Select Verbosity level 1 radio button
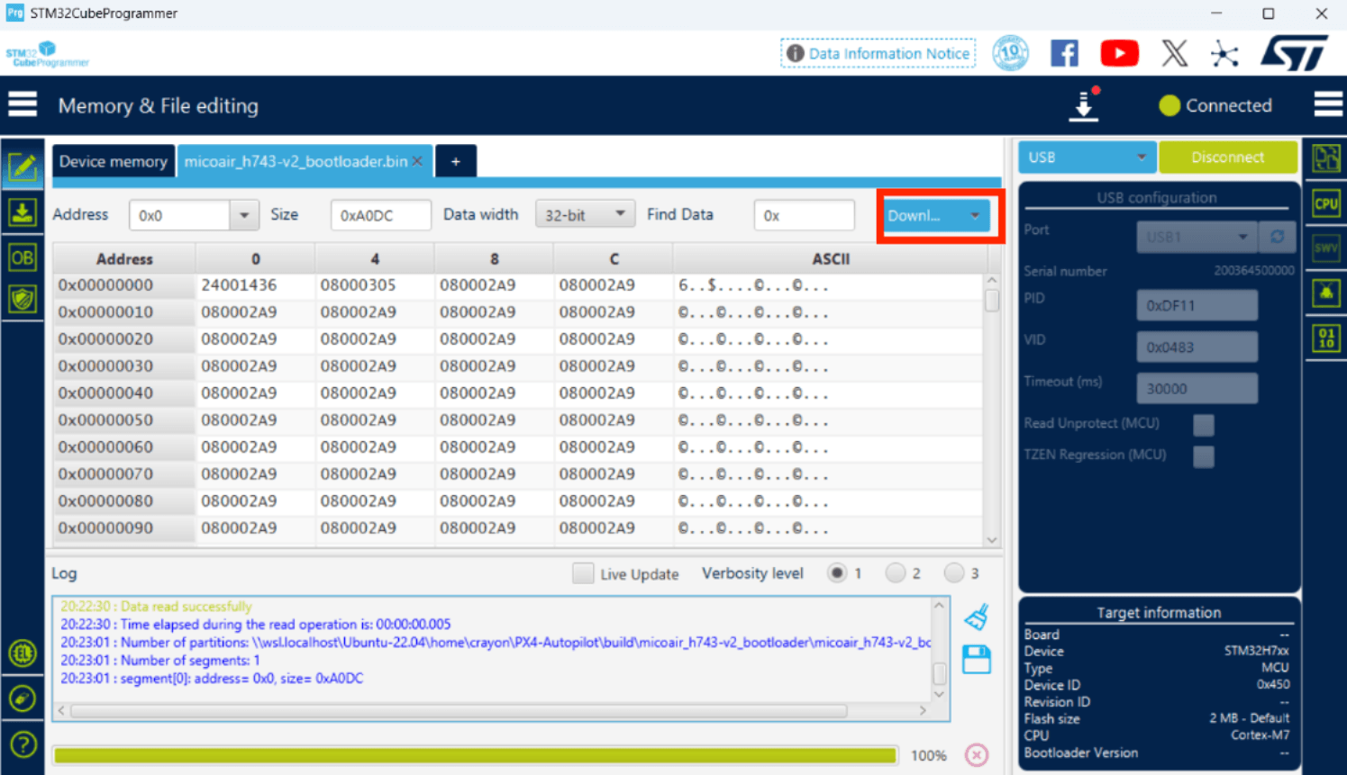Screen dimensions: 1347x775 pyautogui.click(x=837, y=572)
